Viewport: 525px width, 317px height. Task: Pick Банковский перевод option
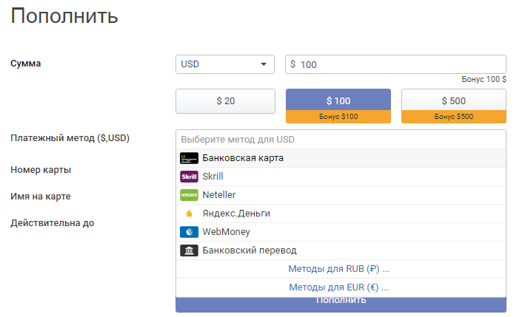(x=249, y=250)
